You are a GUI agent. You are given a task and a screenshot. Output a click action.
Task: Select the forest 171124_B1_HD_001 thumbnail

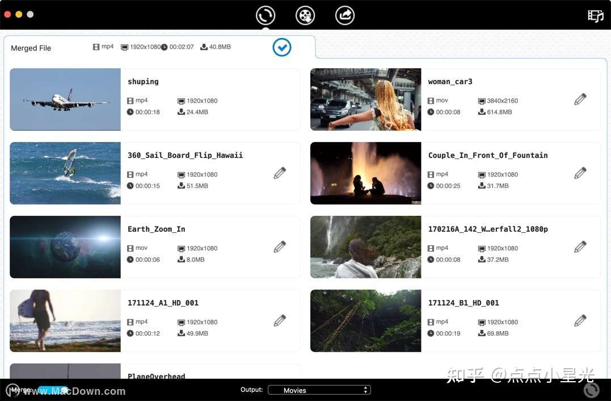[x=365, y=321]
